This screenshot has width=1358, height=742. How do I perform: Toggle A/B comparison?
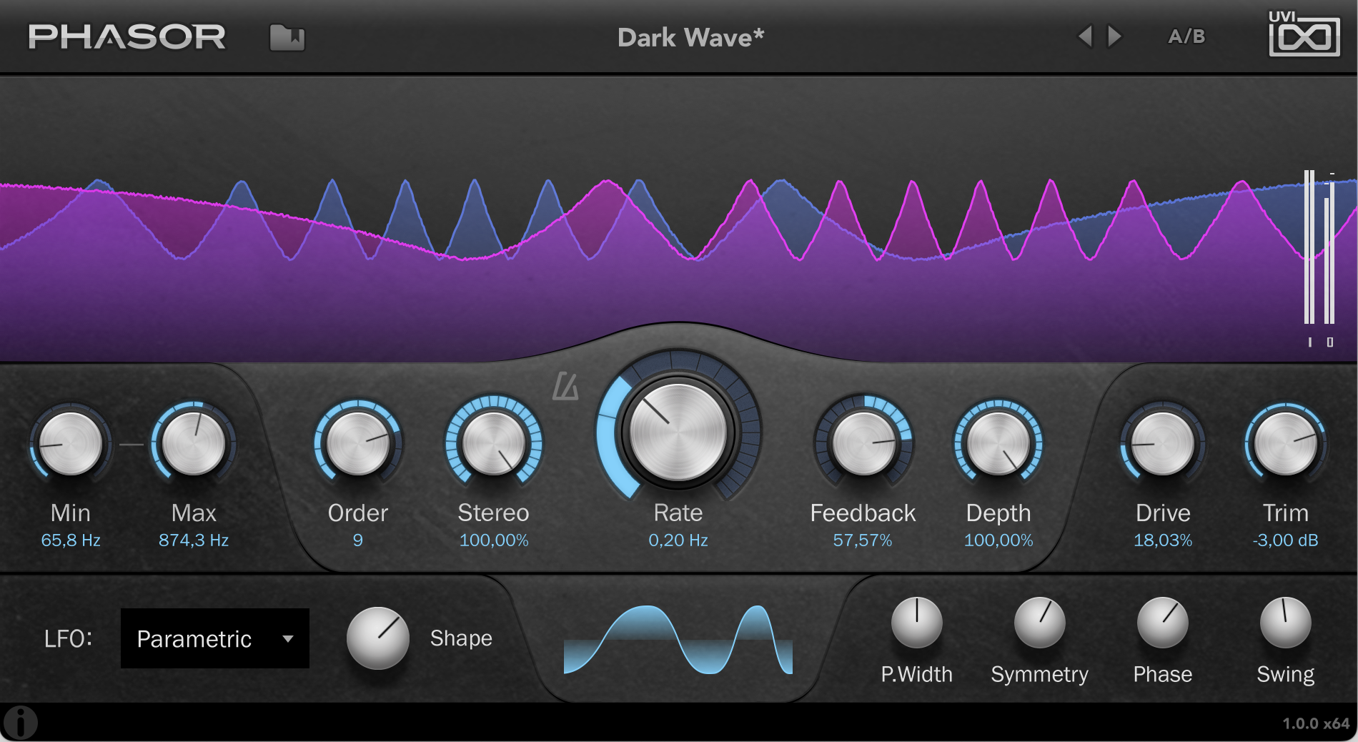(x=1186, y=36)
